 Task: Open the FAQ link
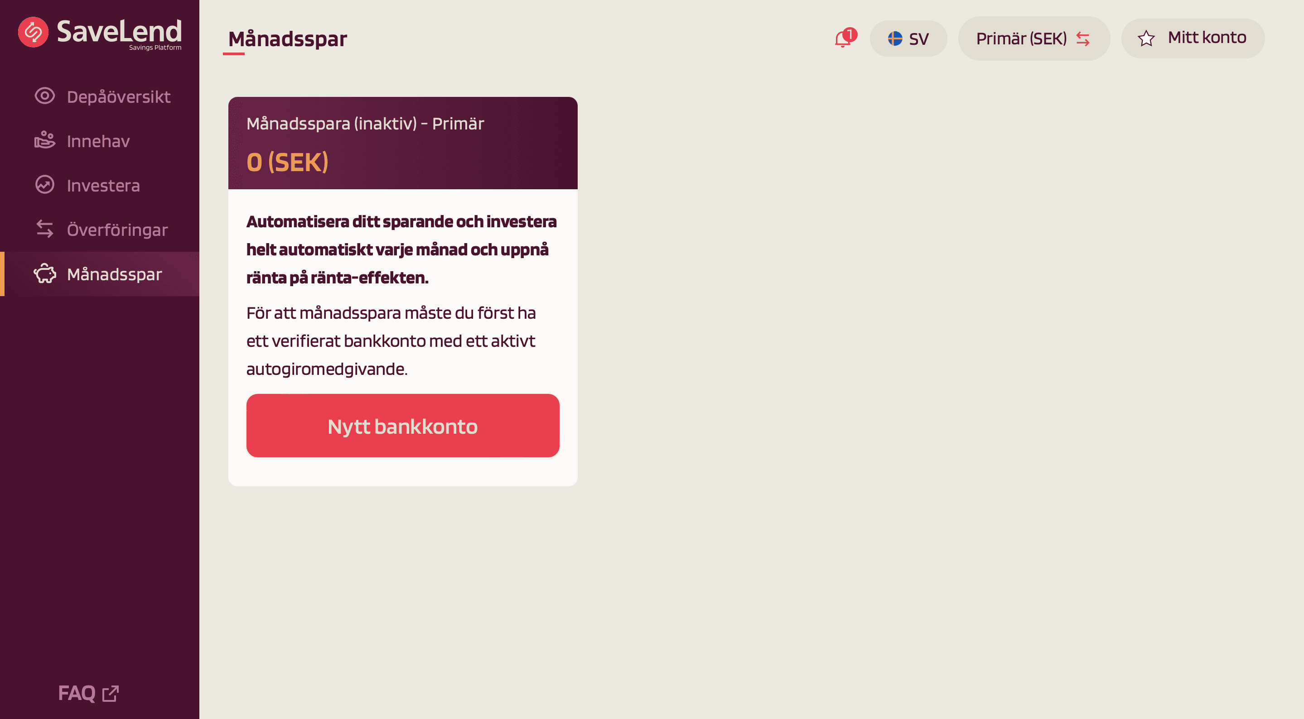[x=77, y=693]
